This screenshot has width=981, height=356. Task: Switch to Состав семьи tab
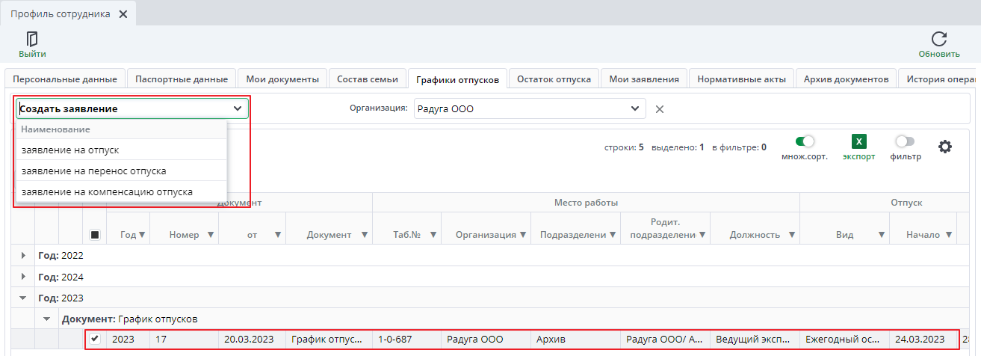pyautogui.click(x=368, y=79)
